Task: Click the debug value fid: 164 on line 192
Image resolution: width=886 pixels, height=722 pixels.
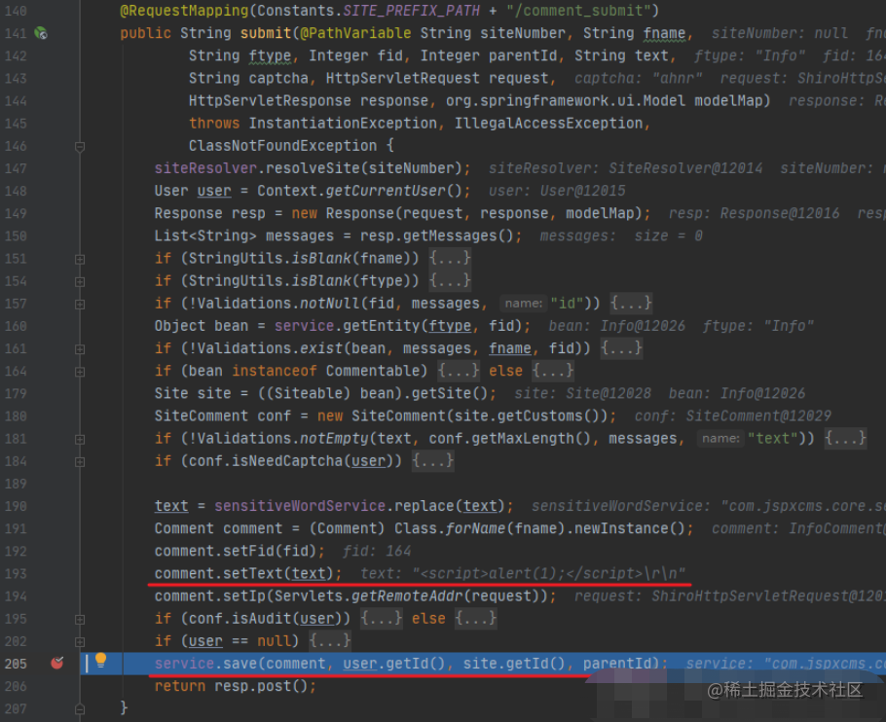Action: [377, 551]
